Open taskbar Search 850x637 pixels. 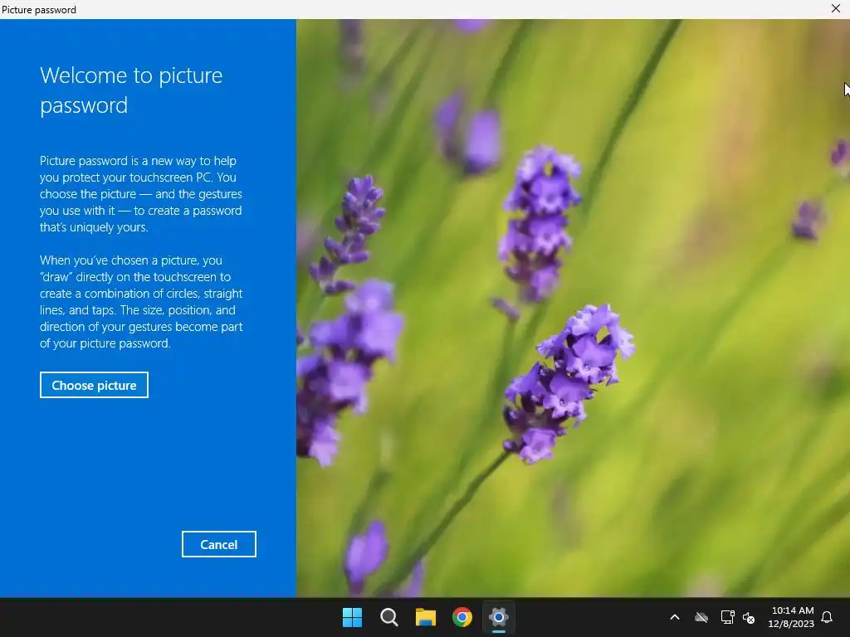pyautogui.click(x=388, y=617)
